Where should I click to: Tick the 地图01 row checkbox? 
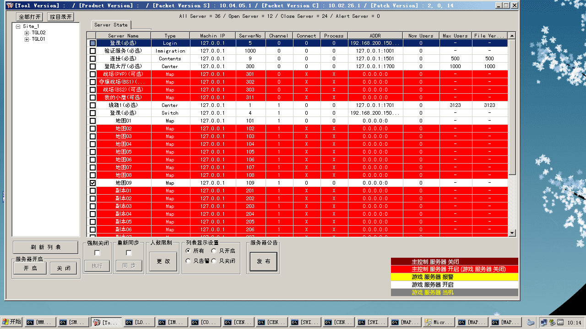[x=92, y=121]
